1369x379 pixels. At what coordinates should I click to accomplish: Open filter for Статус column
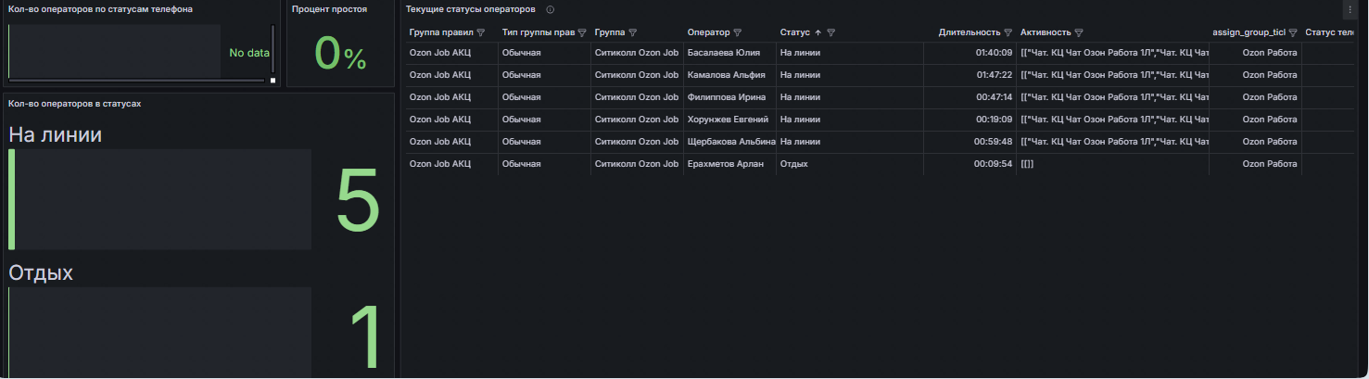pyautogui.click(x=831, y=32)
